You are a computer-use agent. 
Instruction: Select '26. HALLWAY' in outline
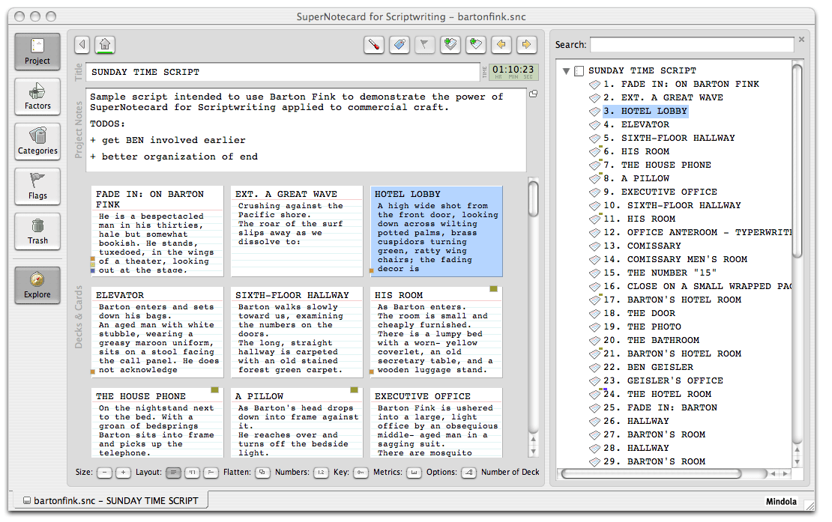click(x=636, y=422)
